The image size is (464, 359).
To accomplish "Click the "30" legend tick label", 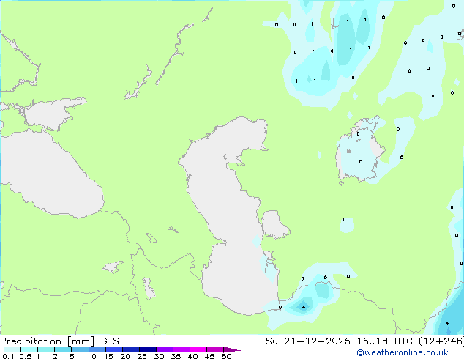I will pyautogui.click(x=160, y=356).
